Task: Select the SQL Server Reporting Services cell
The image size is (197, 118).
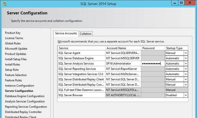Action: pyautogui.click(x=82, y=69)
